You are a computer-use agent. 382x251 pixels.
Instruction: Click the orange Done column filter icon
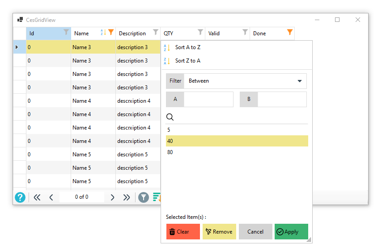point(290,32)
